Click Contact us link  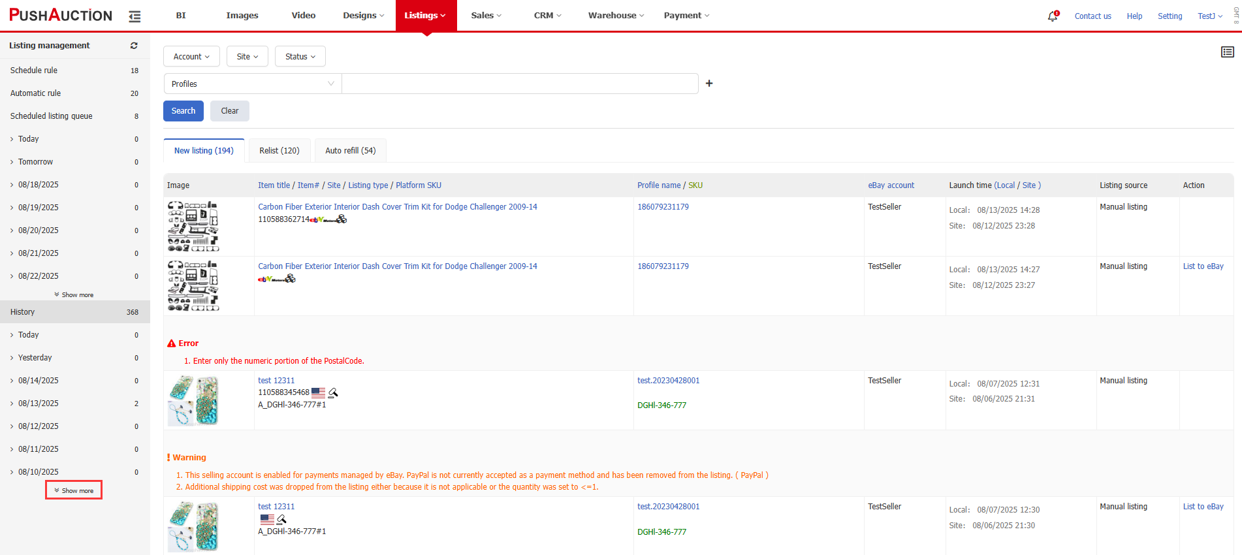[x=1093, y=16]
